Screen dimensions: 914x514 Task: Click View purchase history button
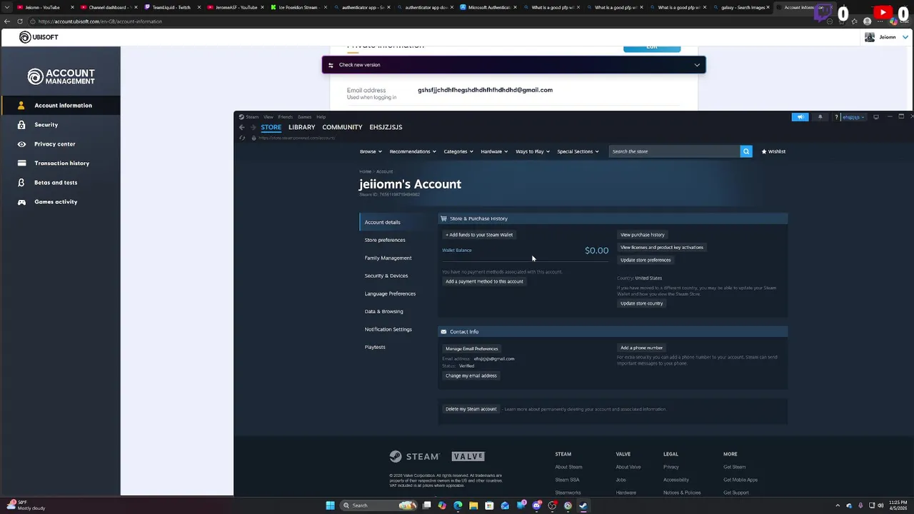tap(643, 235)
